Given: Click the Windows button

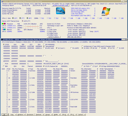Looking at the screenshot, I should [x=20, y=115].
